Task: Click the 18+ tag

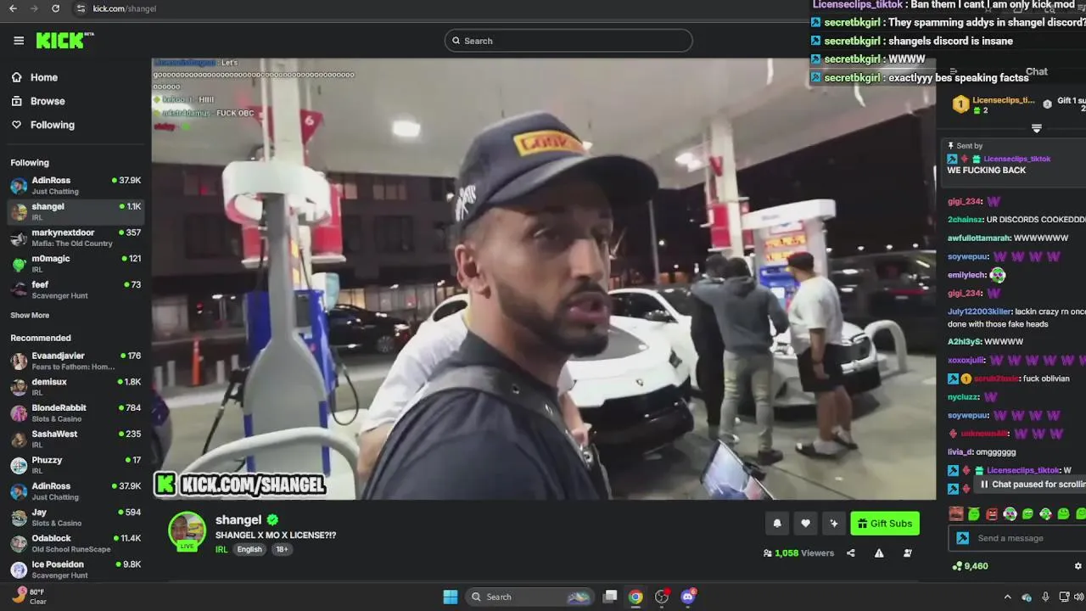Action: 282,549
